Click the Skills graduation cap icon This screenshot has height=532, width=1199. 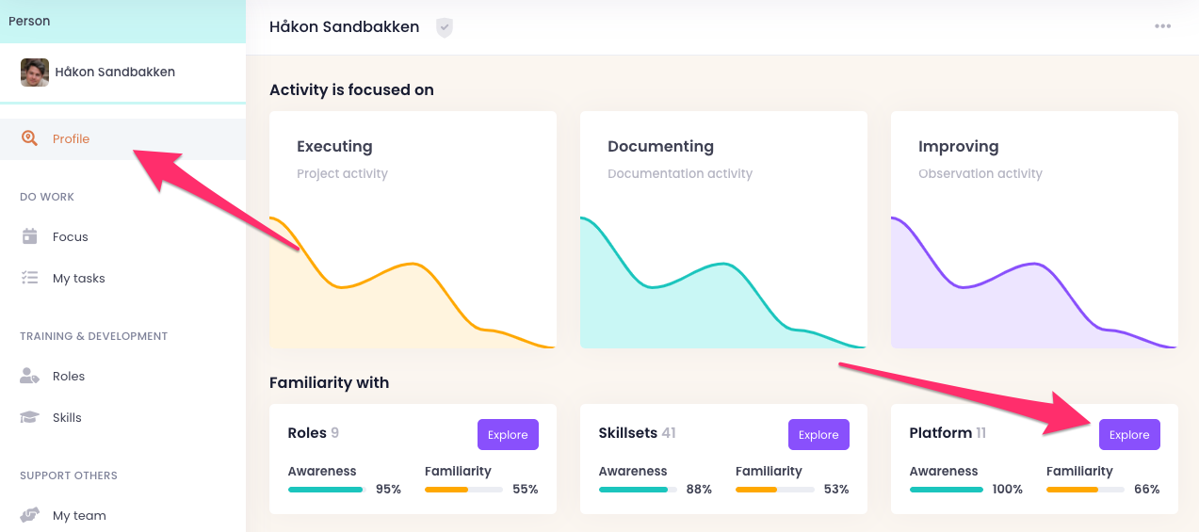point(30,417)
